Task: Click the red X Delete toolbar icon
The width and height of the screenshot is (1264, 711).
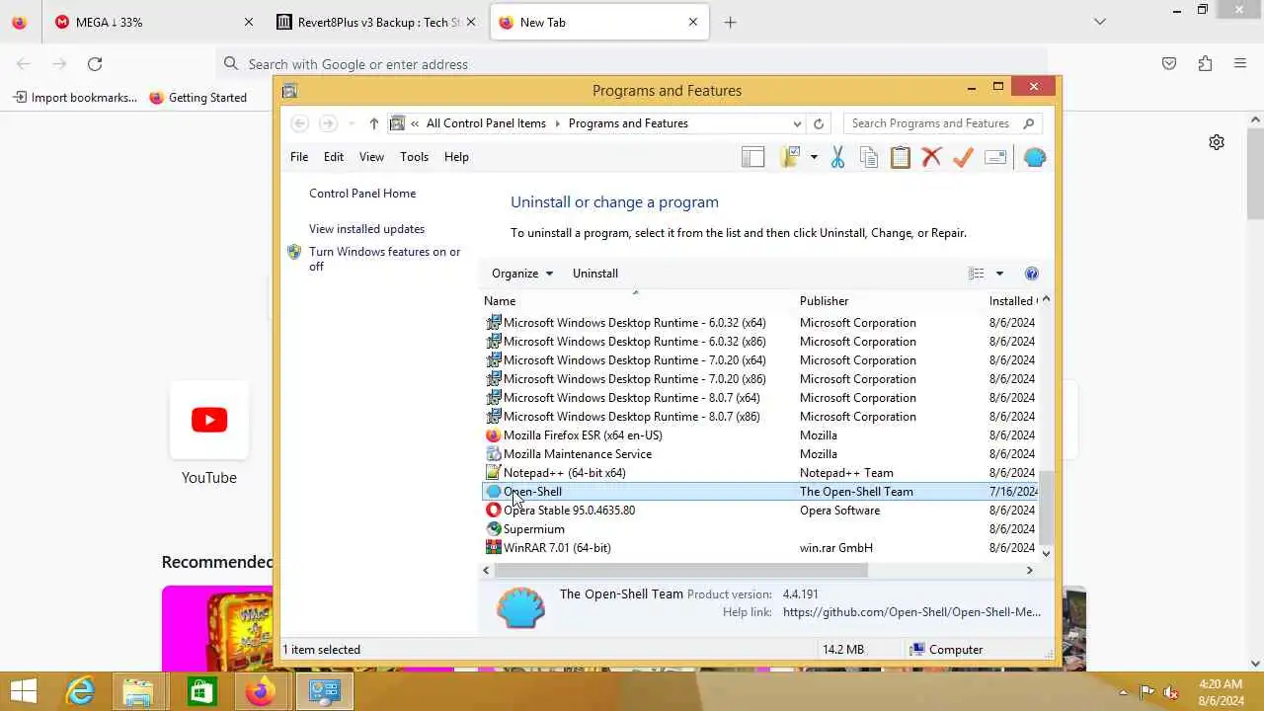Action: tap(931, 157)
